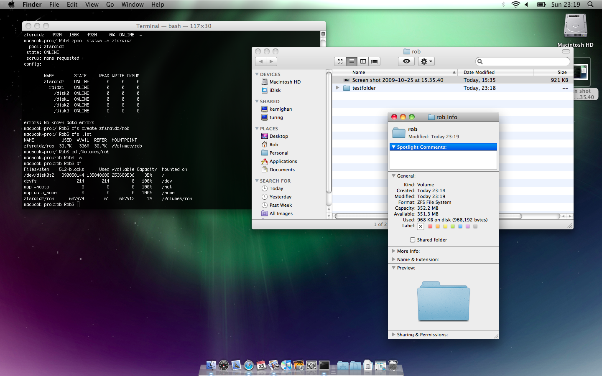Expand the More Info section
Image resolution: width=602 pixels, height=376 pixels.
pos(393,251)
